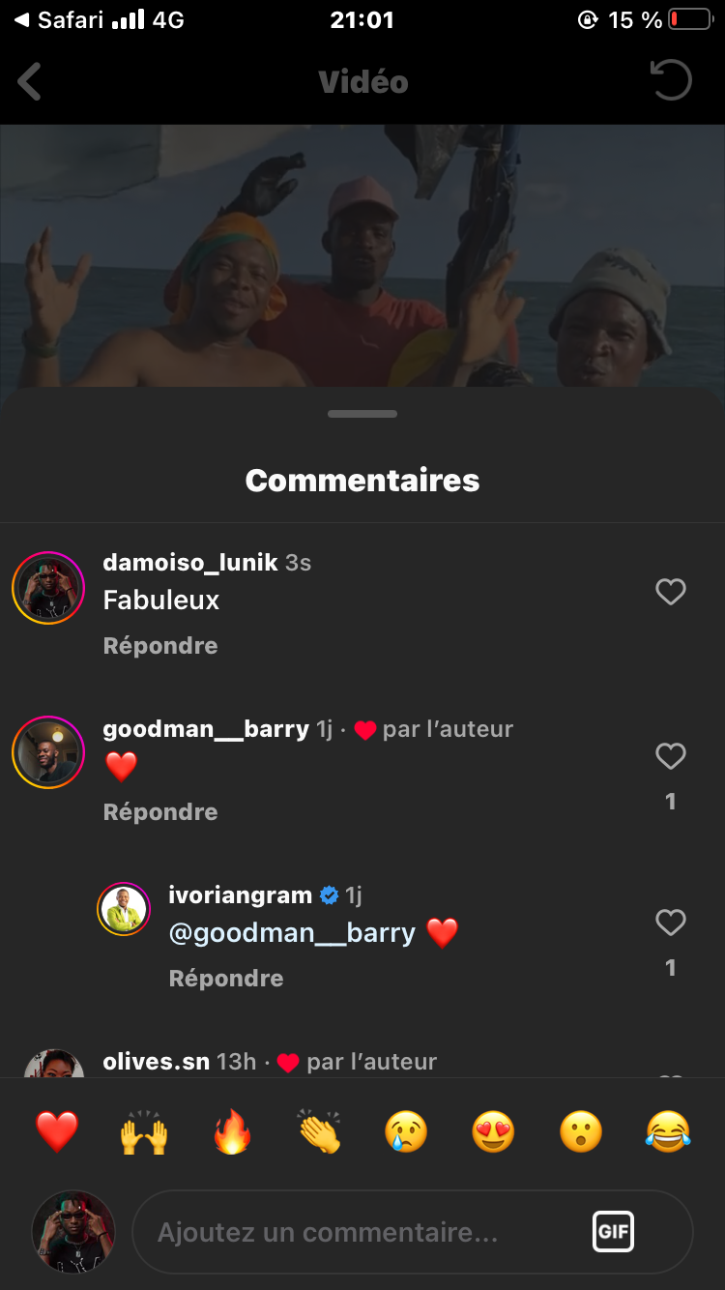Toggle like on goodman__barry's heart comment
This screenshot has width=725, height=1290.
click(x=670, y=756)
